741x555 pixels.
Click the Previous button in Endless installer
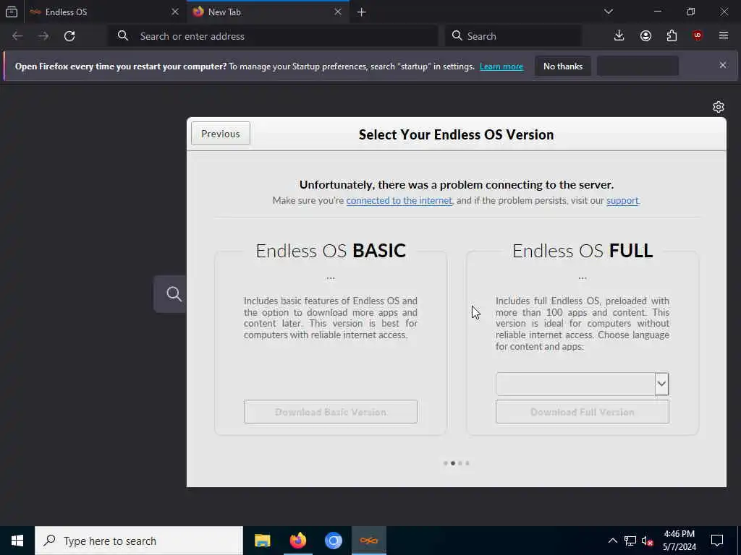click(x=221, y=134)
